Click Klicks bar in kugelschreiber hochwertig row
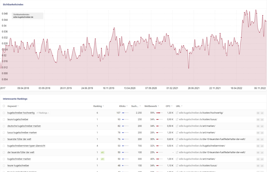 125,113
